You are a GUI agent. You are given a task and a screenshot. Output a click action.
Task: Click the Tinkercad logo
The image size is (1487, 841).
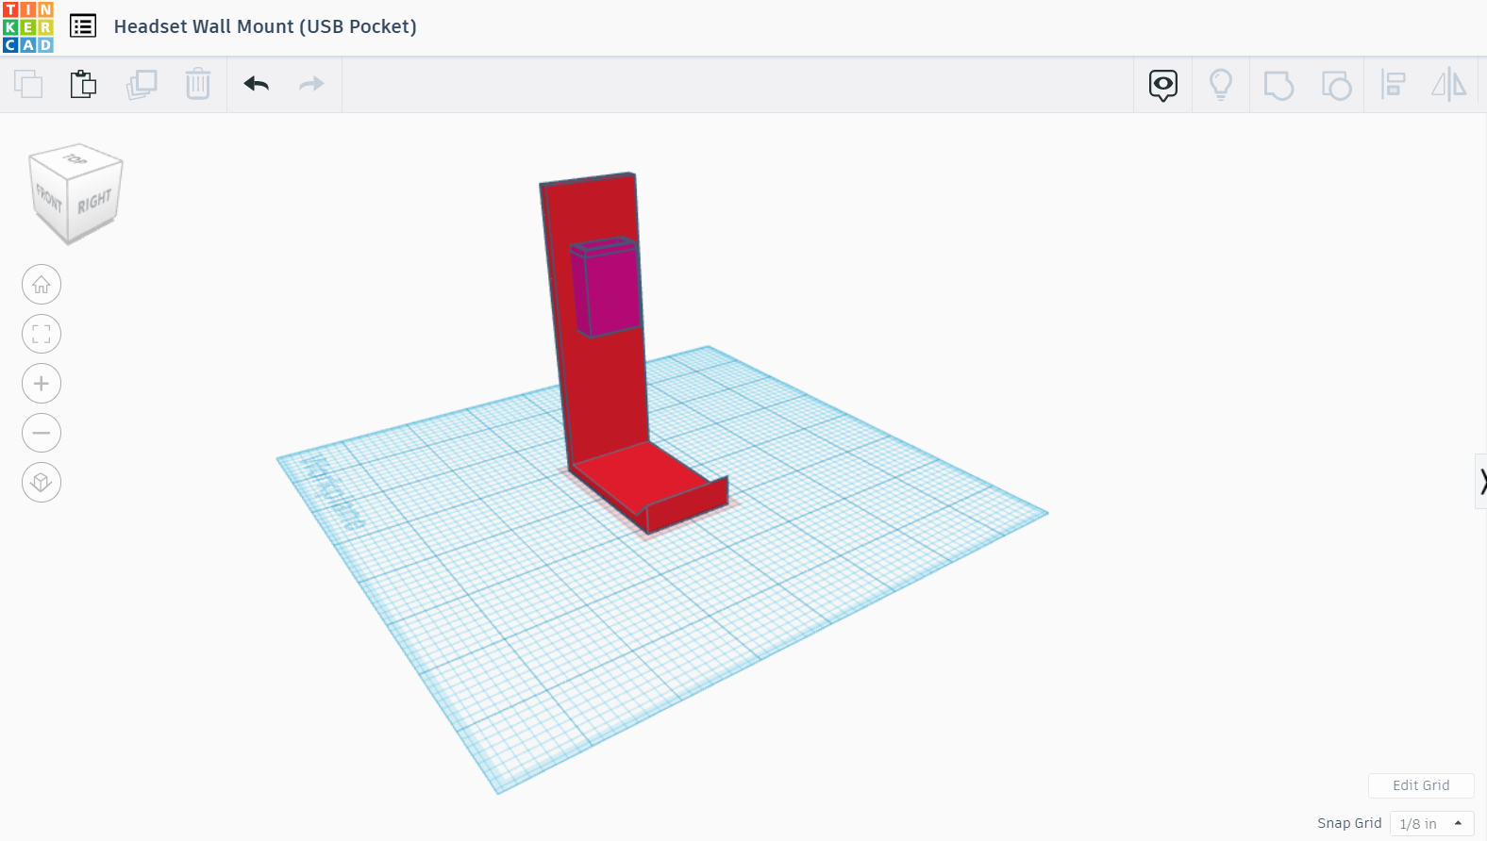[28, 27]
